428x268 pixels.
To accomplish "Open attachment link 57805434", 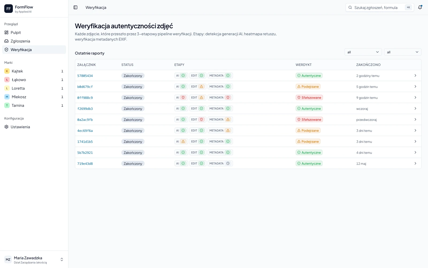I will (x=85, y=76).
